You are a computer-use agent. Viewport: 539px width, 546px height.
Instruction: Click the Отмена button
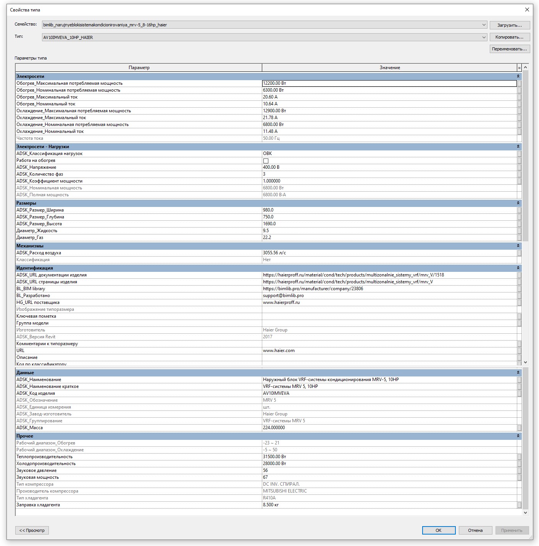pyautogui.click(x=475, y=530)
